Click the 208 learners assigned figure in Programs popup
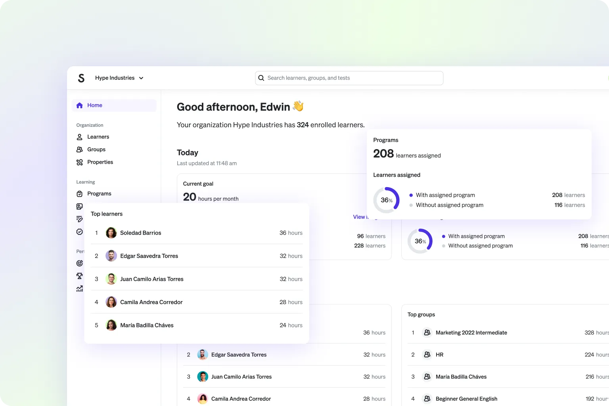The height and width of the screenshot is (406, 609). click(x=407, y=154)
